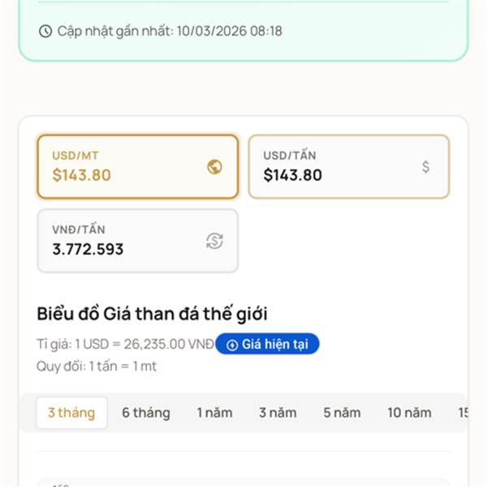This screenshot has height=487, width=487.
Task: Switch to the 3 tháng tab
Action: coord(71,413)
